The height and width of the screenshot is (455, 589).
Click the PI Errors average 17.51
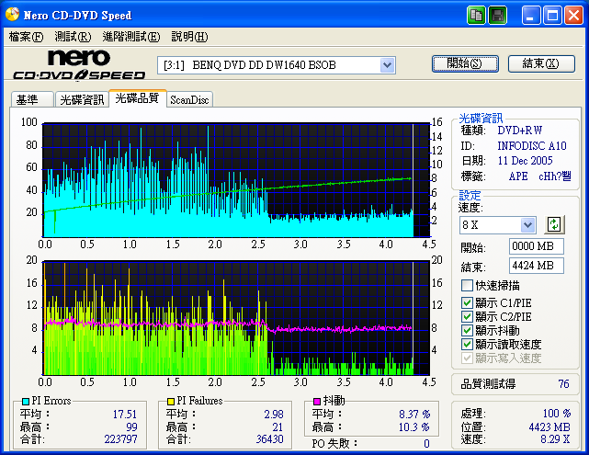pos(125,415)
